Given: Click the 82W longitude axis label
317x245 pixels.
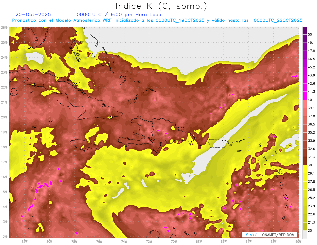Looking at the screenshot, I should click(x=25, y=241).
